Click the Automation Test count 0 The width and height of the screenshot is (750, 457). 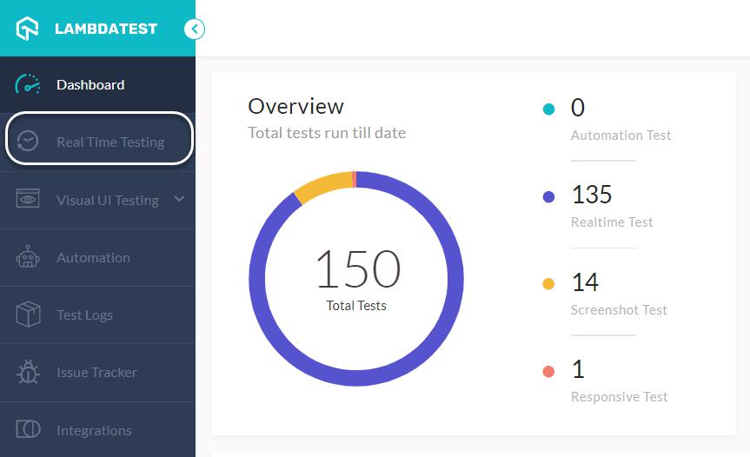pyautogui.click(x=578, y=108)
